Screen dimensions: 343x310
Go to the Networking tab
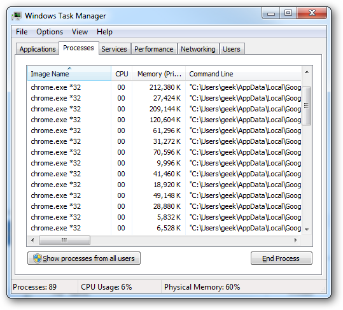tap(198, 49)
